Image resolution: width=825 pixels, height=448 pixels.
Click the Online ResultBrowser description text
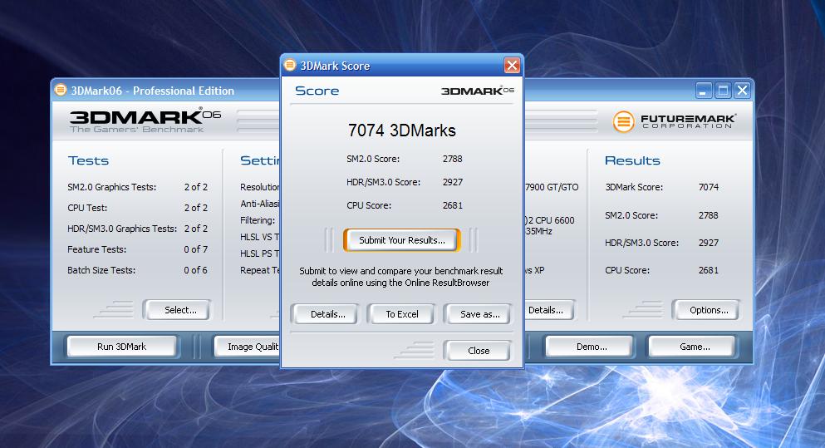[x=401, y=277]
